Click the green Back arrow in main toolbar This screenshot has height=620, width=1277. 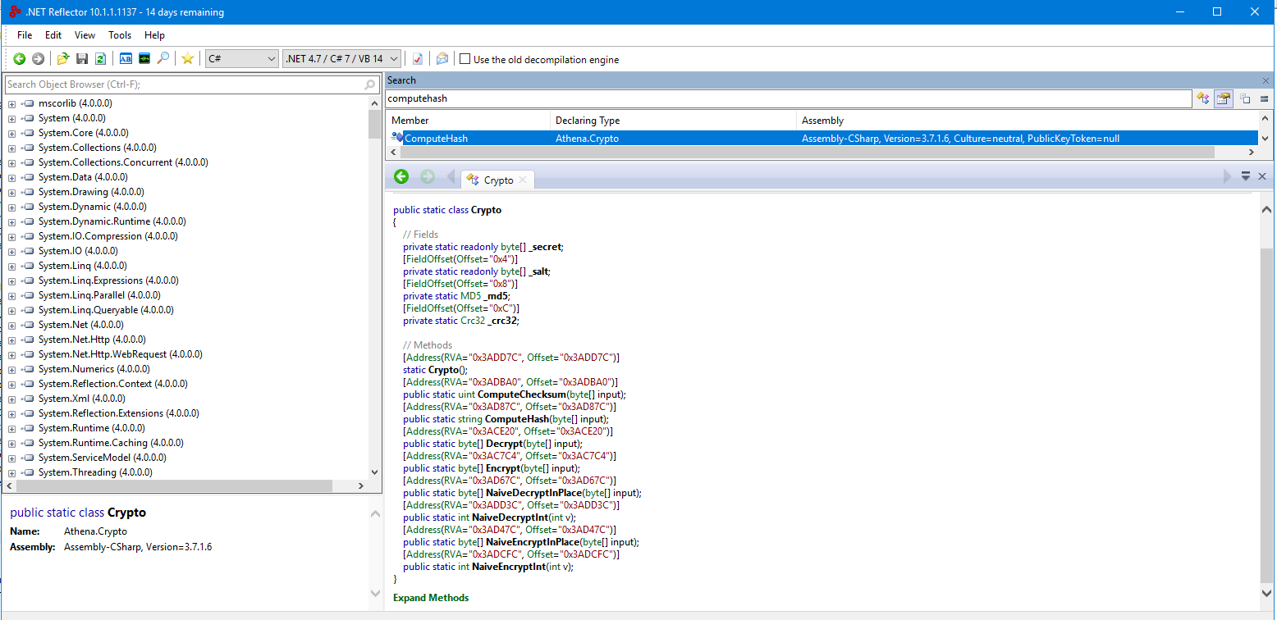click(x=20, y=59)
